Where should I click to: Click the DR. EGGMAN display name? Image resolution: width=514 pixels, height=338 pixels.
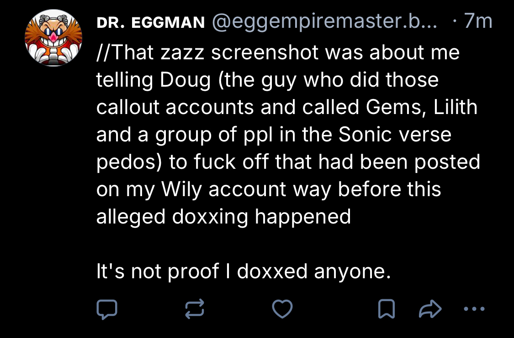pos(151,23)
